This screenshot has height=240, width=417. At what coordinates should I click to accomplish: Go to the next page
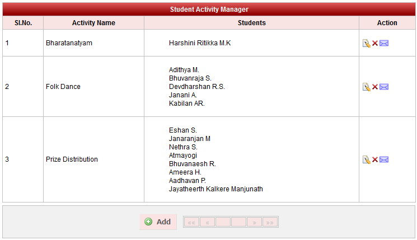tap(254, 222)
